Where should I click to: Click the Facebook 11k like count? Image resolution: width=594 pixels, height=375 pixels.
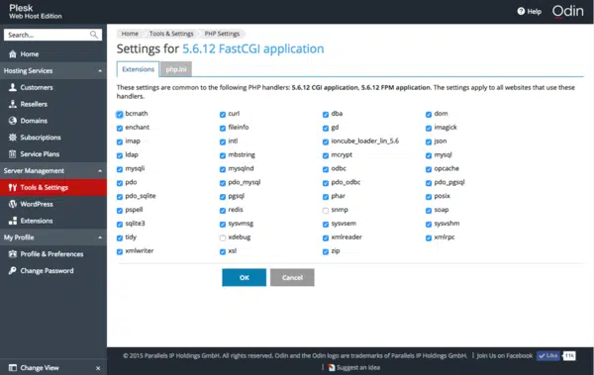tap(569, 355)
